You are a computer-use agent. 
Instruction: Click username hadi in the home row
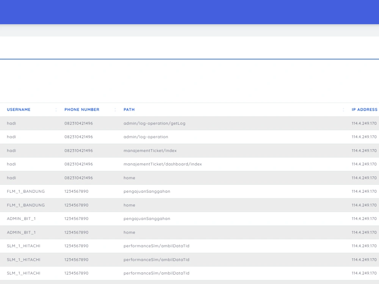tap(11, 178)
